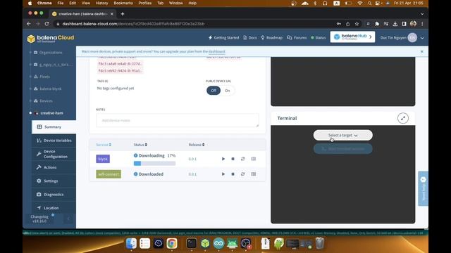
Task: Open Chrome extensions puzzle icon
Action: [x=377, y=24]
